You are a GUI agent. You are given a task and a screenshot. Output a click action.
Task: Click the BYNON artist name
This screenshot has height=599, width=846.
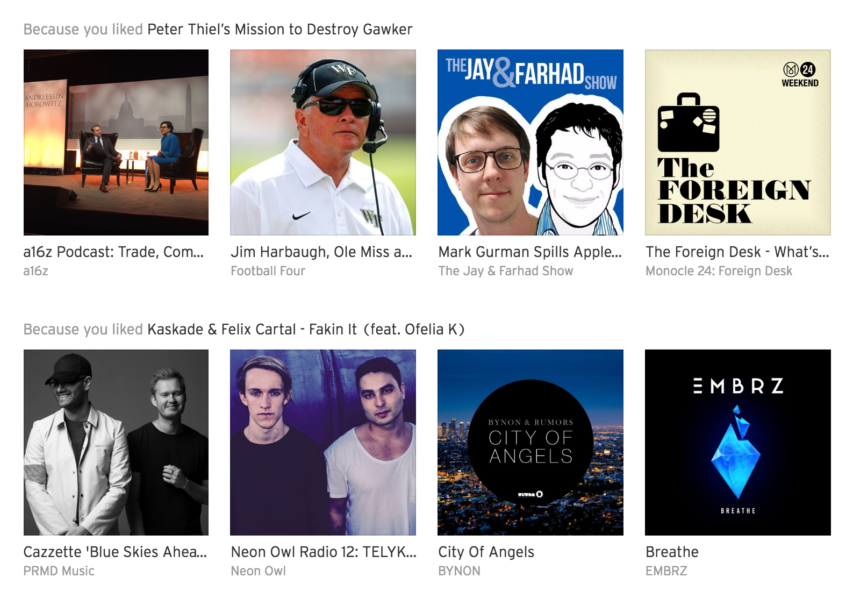coord(460,571)
